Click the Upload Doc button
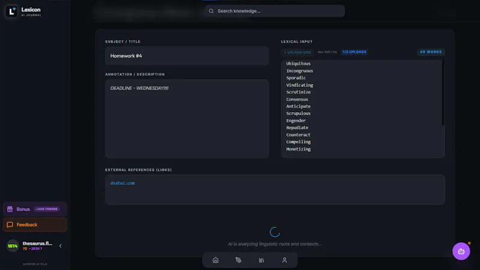Viewport: 480px width, 270px height. click(x=297, y=52)
